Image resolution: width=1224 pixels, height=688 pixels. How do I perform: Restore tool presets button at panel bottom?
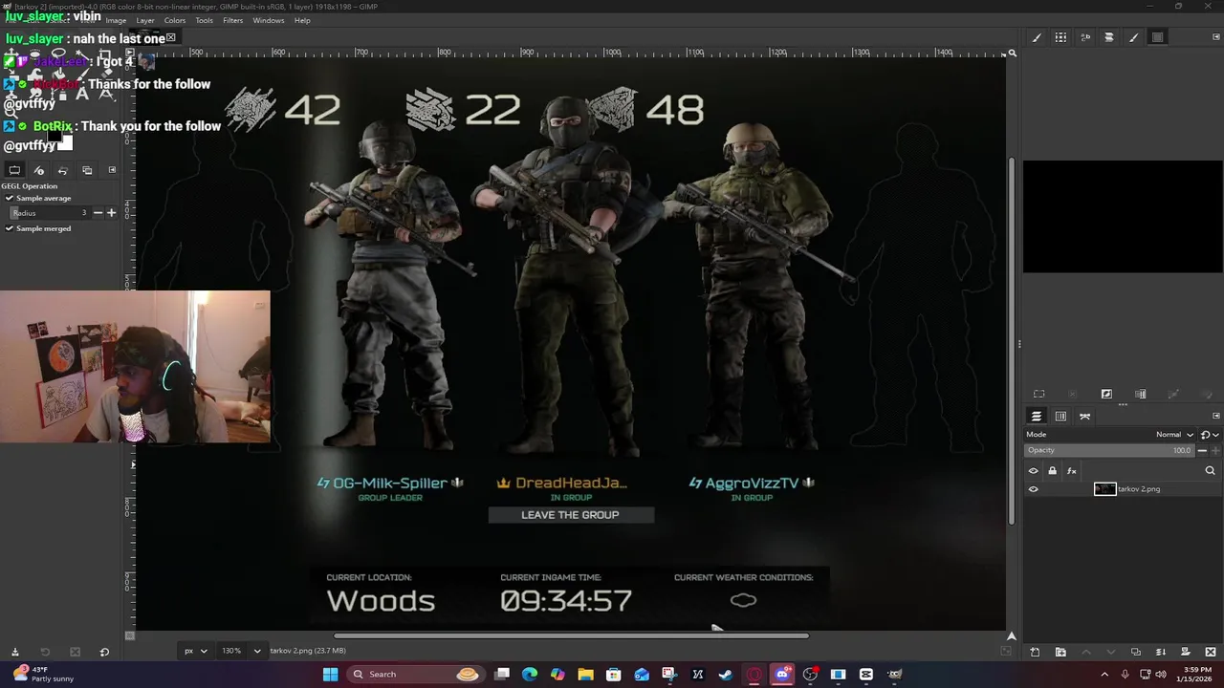[43, 652]
